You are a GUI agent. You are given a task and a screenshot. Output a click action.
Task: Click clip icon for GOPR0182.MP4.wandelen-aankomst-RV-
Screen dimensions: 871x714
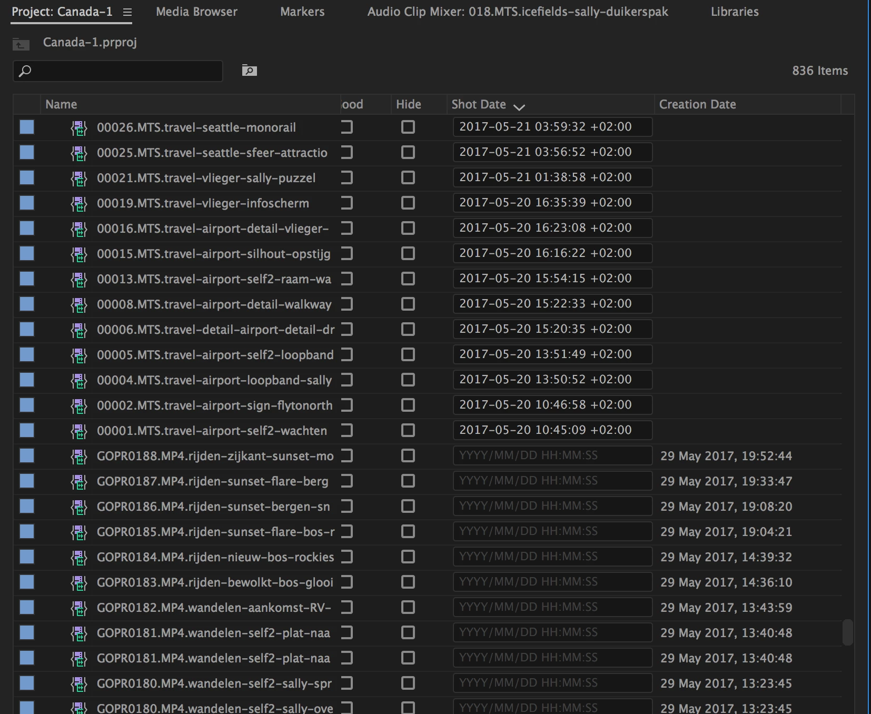click(79, 608)
